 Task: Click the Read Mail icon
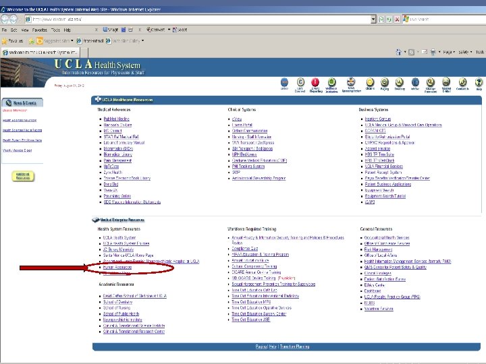[425, 52]
